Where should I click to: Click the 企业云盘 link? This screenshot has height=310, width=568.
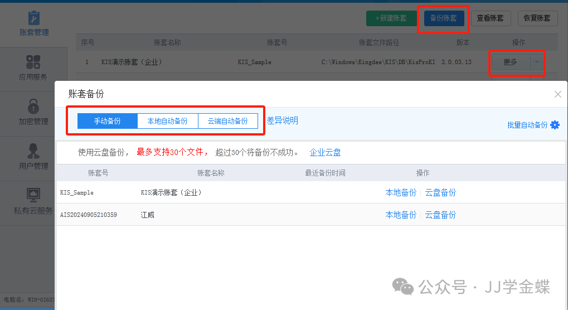pyautogui.click(x=325, y=152)
